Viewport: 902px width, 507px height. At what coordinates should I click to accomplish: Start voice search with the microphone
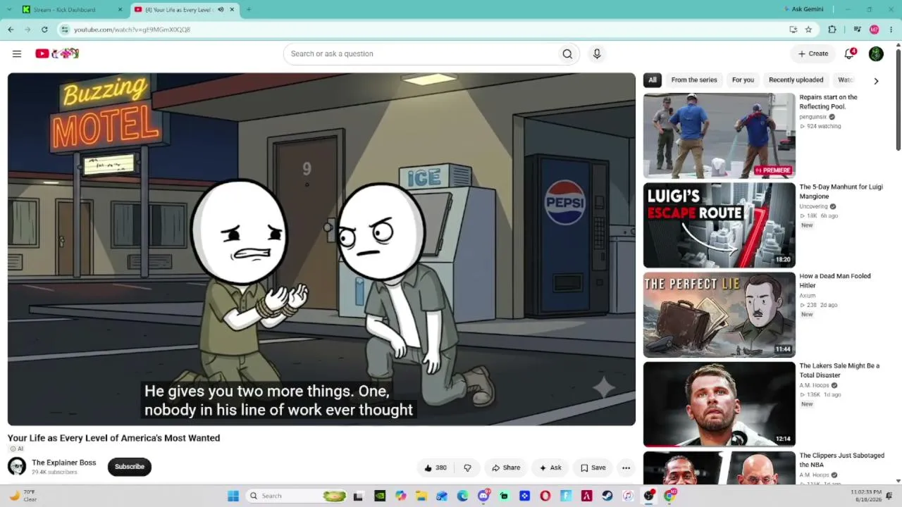(x=597, y=54)
